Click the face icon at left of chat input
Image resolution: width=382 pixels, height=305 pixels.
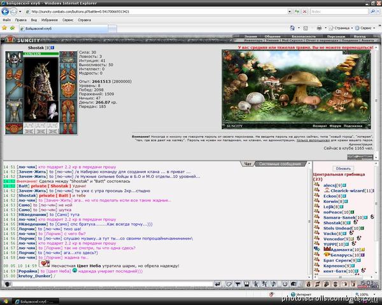7,284
